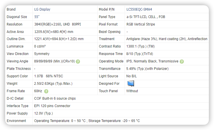Click help icon beside Viewing Angle value
Image resolution: width=214 pixels, height=130 pixels.
[78, 61]
